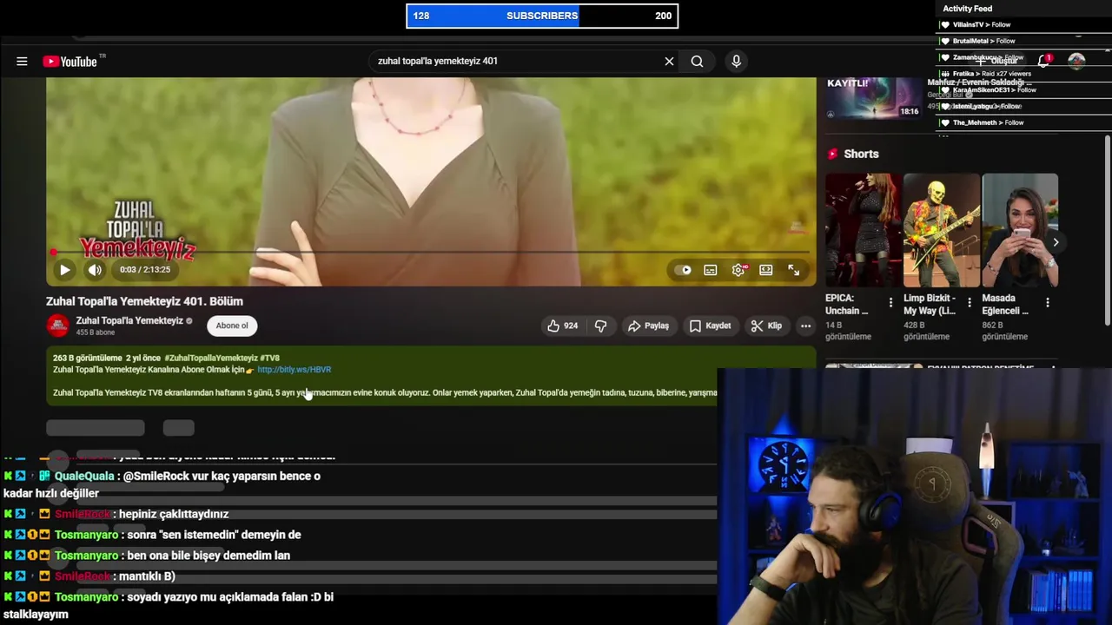Click the Activity Feed header
The image size is (1112, 625).
pyautogui.click(x=967, y=9)
